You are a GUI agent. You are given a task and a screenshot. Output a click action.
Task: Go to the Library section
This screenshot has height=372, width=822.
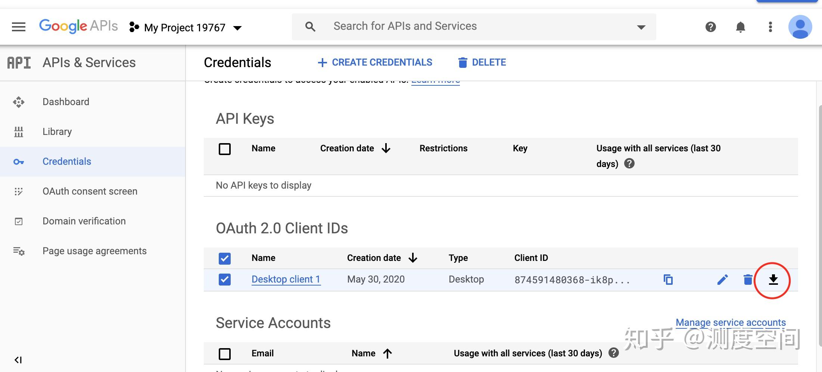point(57,132)
